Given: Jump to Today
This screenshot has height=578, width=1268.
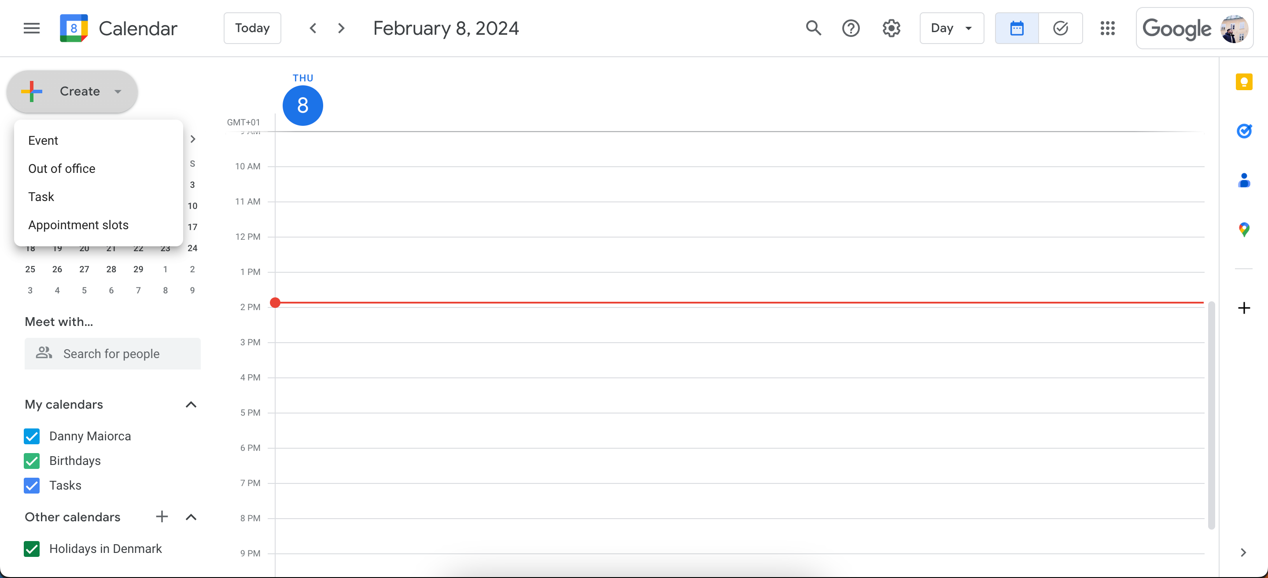Looking at the screenshot, I should click(252, 28).
